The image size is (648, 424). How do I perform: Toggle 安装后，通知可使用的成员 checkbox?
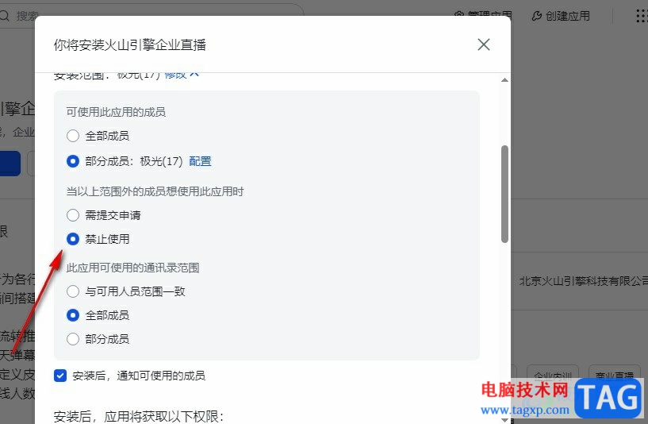pos(60,376)
